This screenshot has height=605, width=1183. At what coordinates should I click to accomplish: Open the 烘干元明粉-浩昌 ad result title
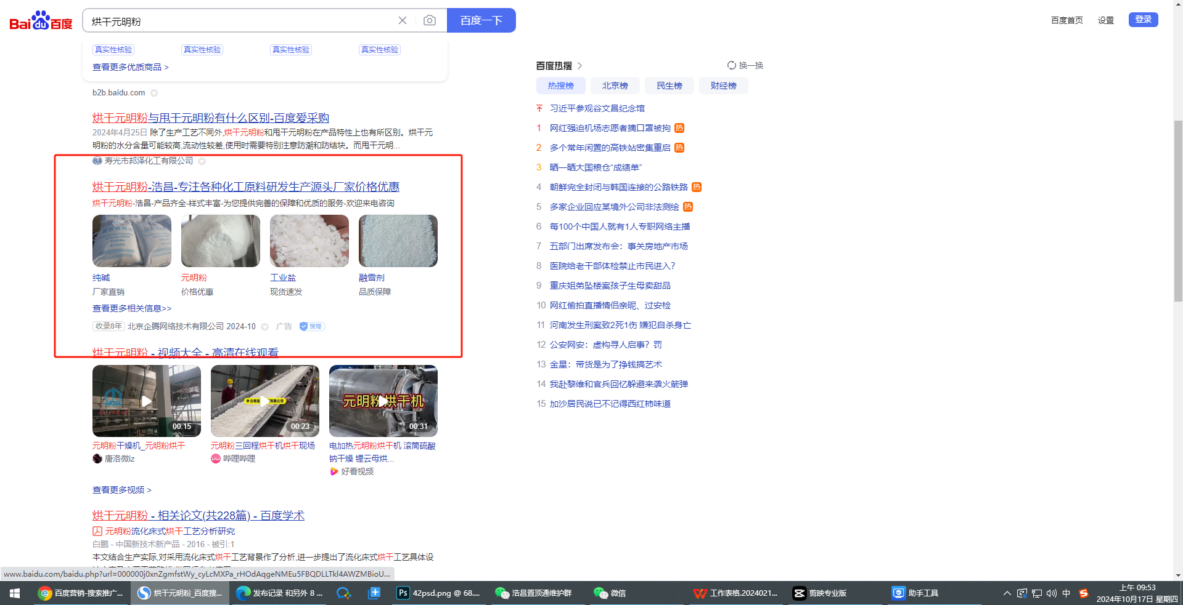point(246,186)
